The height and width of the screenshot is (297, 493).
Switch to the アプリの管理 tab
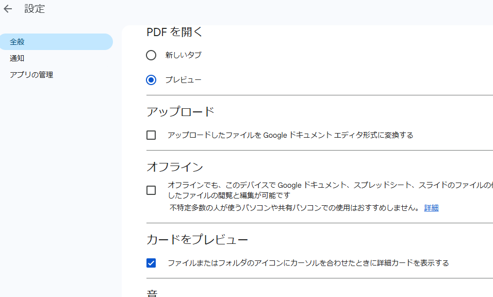pyautogui.click(x=31, y=75)
